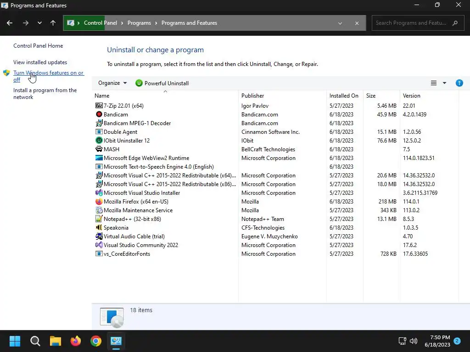Open Control Panel Home link

click(38, 45)
